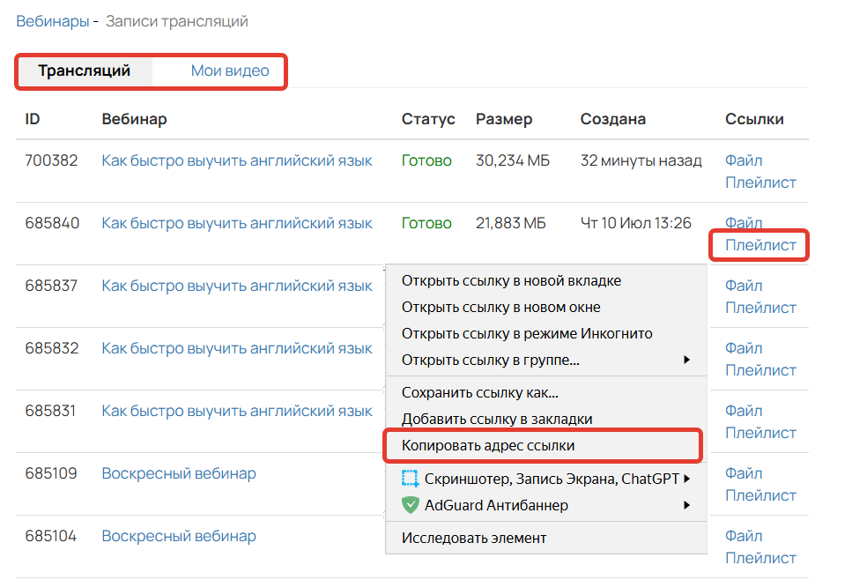Select "Сохранить ссылку как..." option
This screenshot has height=580, width=852.
(x=479, y=392)
